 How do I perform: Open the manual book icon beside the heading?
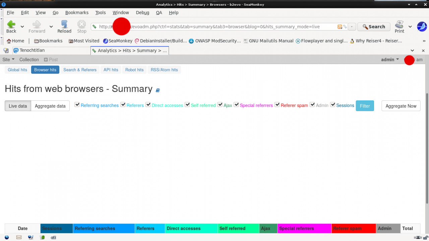(158, 90)
